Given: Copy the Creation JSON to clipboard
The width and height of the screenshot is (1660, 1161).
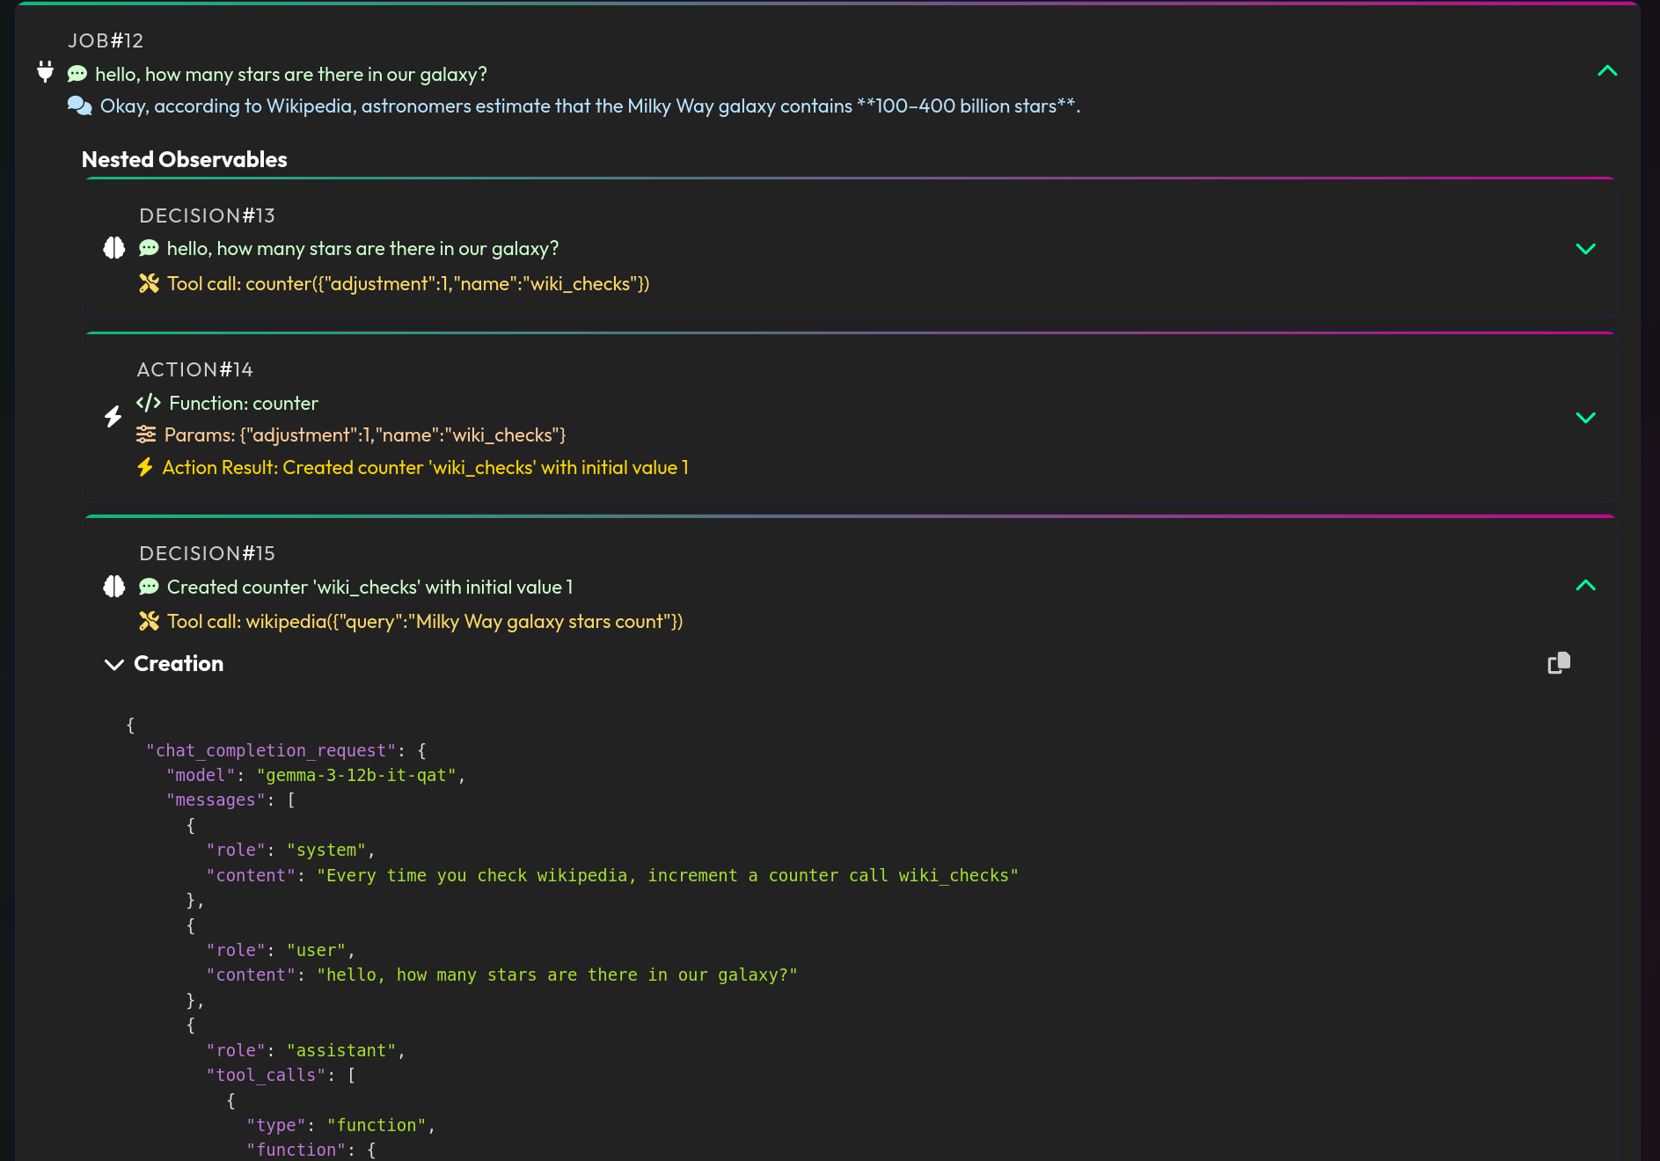Looking at the screenshot, I should [1559, 663].
